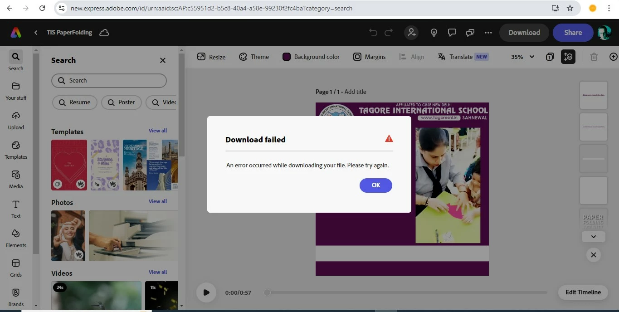The height and width of the screenshot is (312, 619).
Task: Select the Text tool in sidebar
Action: (16, 209)
